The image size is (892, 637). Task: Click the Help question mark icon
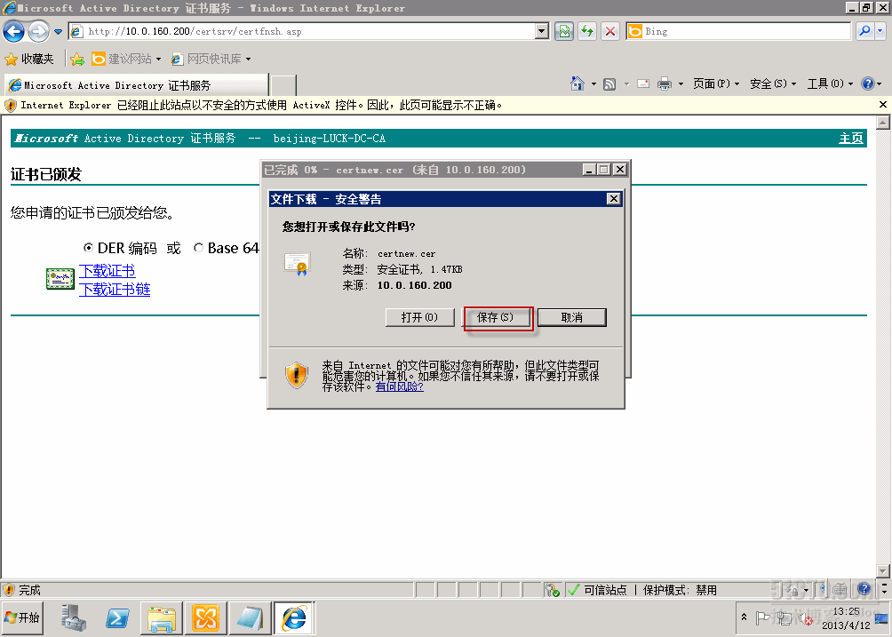point(867,84)
